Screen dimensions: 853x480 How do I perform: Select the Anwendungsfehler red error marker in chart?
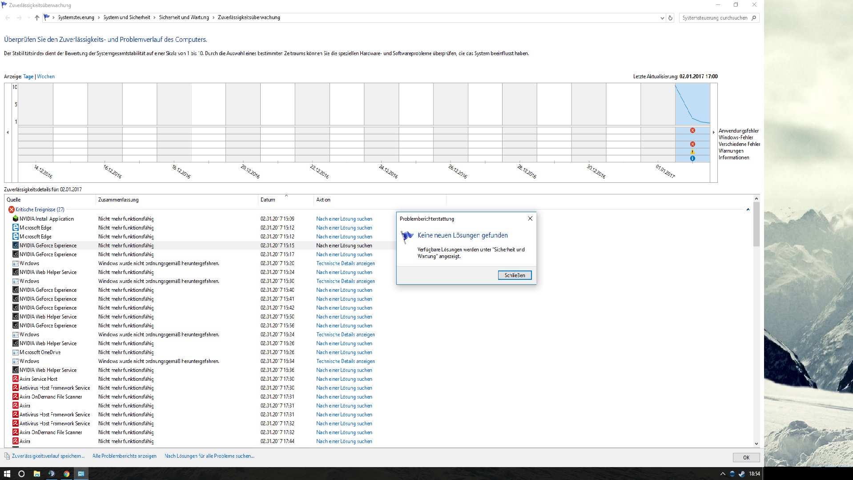click(x=692, y=130)
